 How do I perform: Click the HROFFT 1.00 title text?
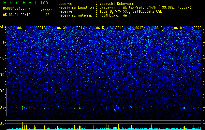(x=26, y=3)
